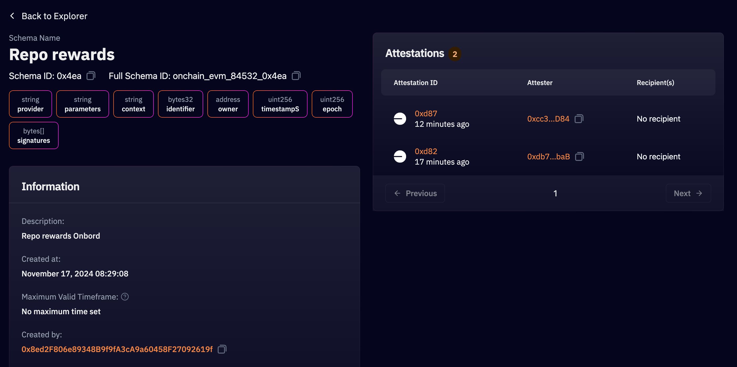This screenshot has height=367, width=737.
Task: Click the string context field chip
Action: pyautogui.click(x=133, y=104)
